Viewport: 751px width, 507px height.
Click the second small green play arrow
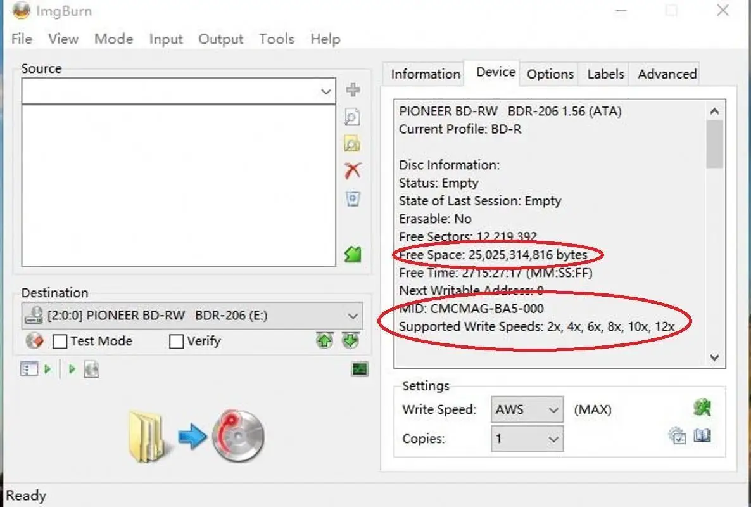pyautogui.click(x=72, y=369)
